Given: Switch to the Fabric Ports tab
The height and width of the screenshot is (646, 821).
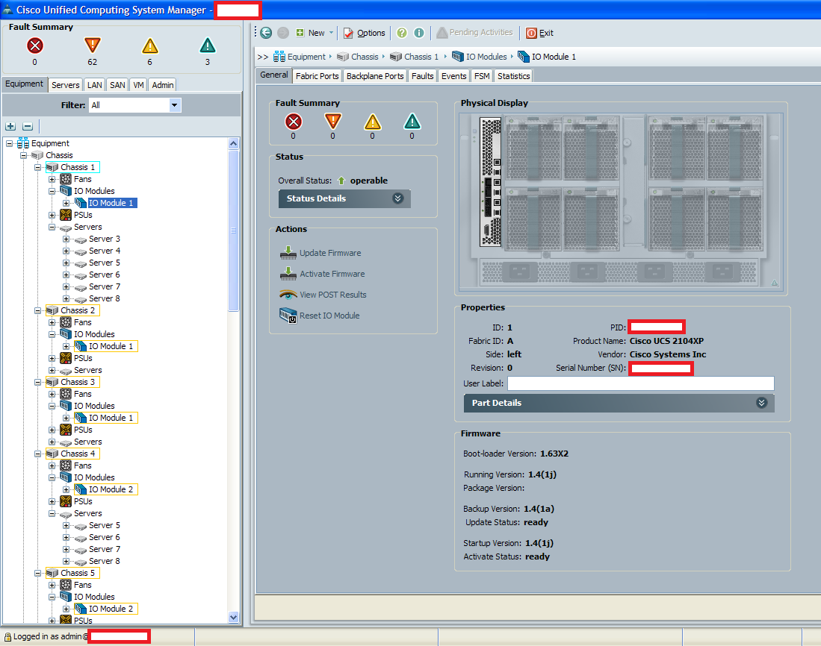Looking at the screenshot, I should (317, 75).
